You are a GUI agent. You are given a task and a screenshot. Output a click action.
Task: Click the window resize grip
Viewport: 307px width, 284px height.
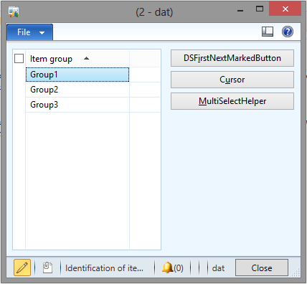296,273
